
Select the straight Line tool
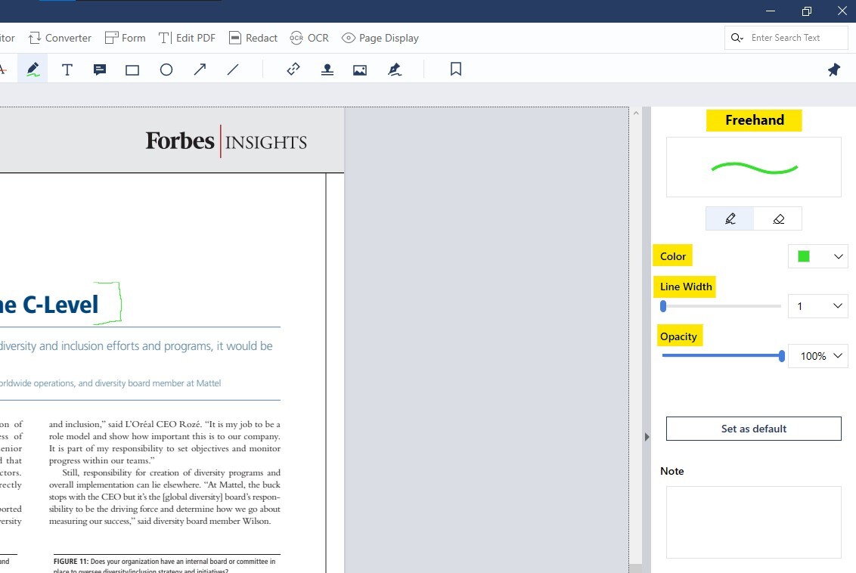coord(233,70)
